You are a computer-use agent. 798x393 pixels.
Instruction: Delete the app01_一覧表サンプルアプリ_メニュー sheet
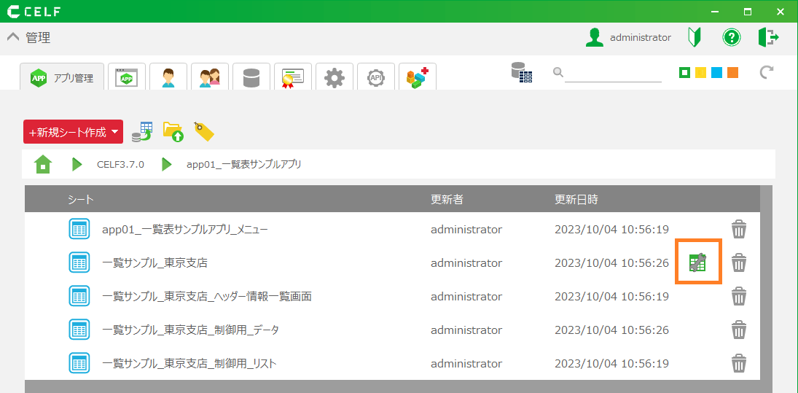[739, 230]
